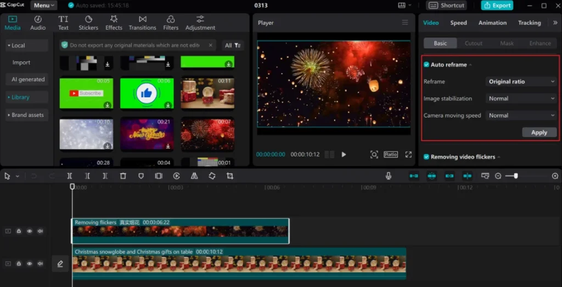Viewport: 562px width, 287px height.
Task: Click the Rotate icon
Action: 212,176
